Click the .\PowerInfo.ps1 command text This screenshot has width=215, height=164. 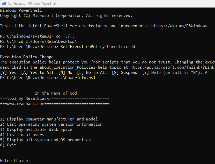(x=78, y=78)
